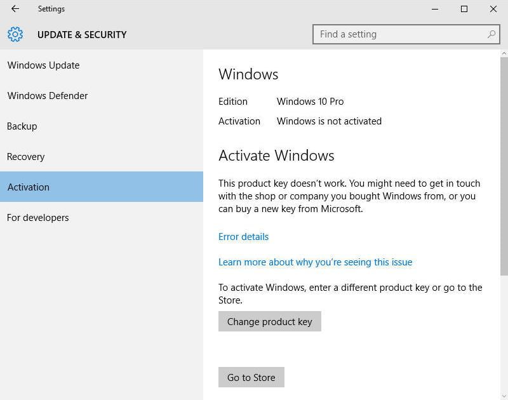This screenshot has width=508, height=400.
Task: Click the Go to Store button
Action: pyautogui.click(x=251, y=377)
